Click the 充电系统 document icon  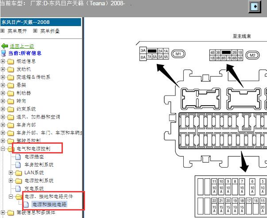coord(18,188)
